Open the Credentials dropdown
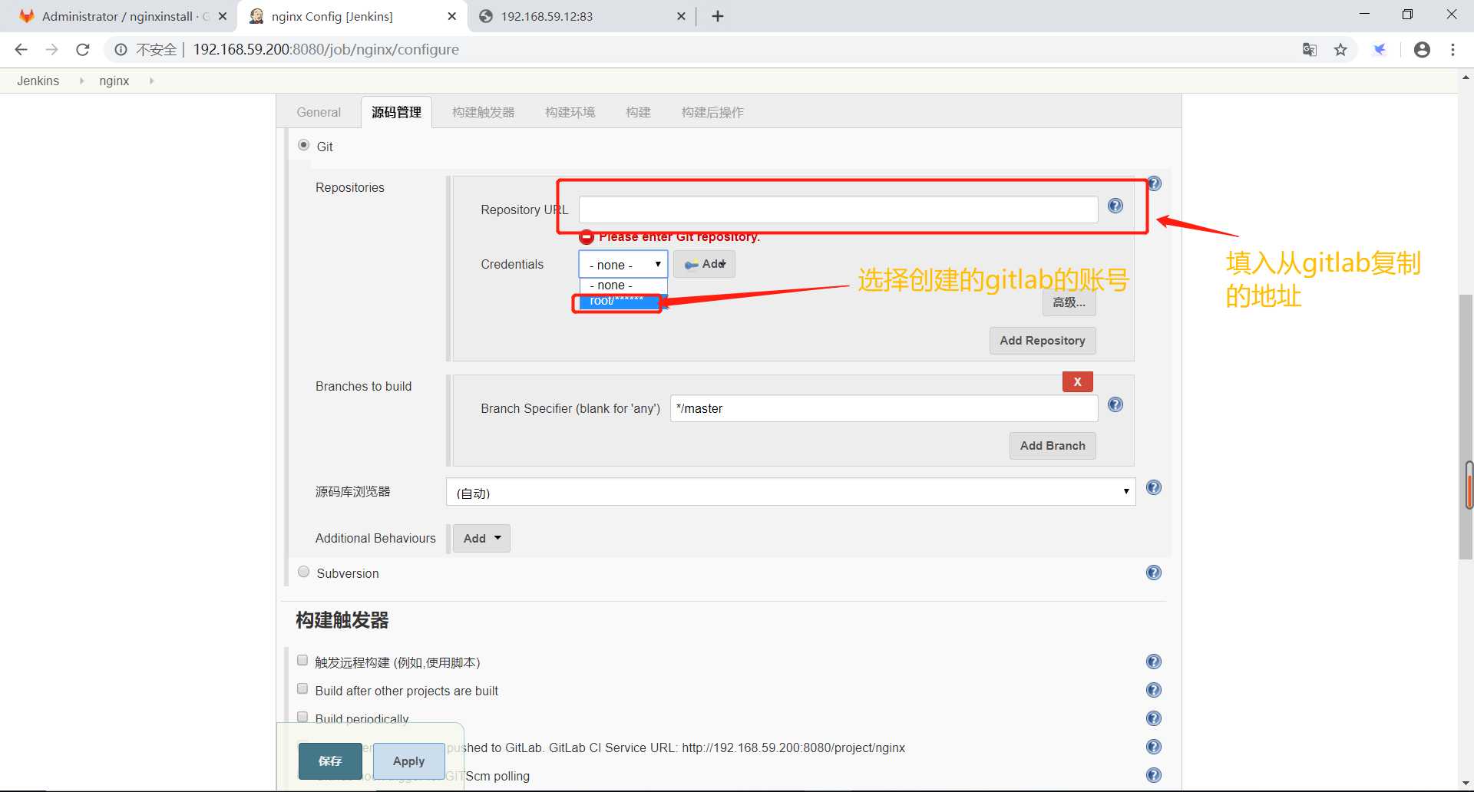Screen dimensions: 1474x792 623,264
